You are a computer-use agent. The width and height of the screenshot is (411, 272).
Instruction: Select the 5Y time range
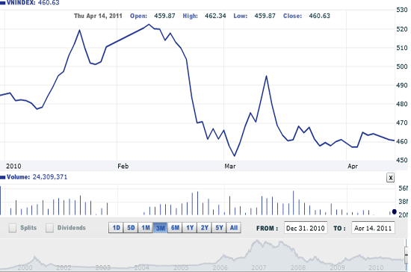pos(219,228)
